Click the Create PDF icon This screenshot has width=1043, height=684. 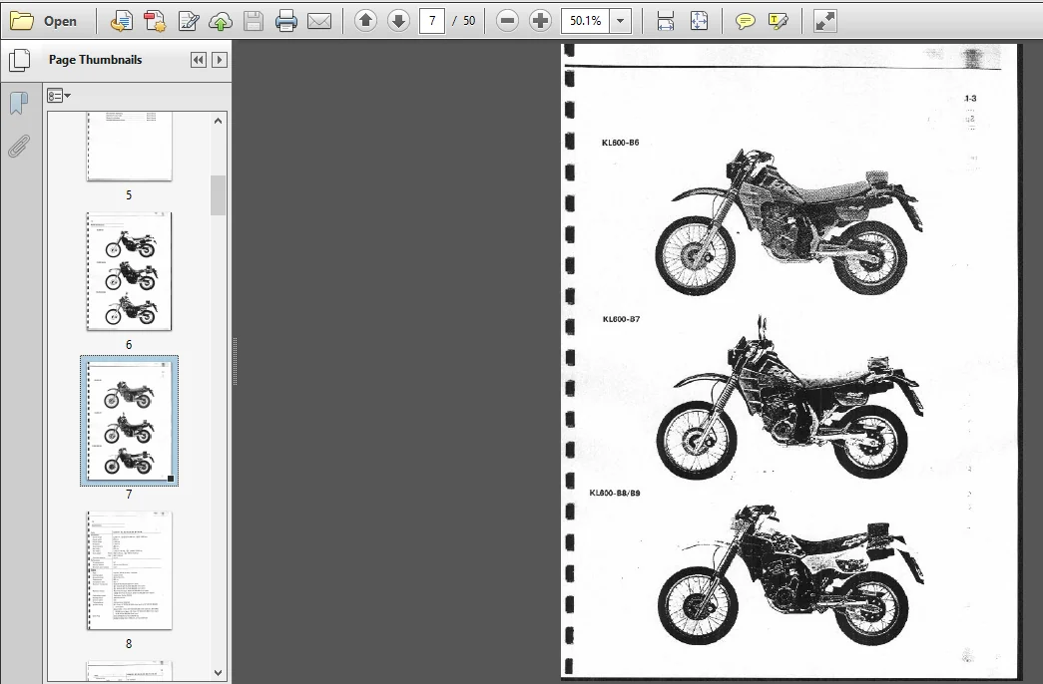click(x=155, y=21)
